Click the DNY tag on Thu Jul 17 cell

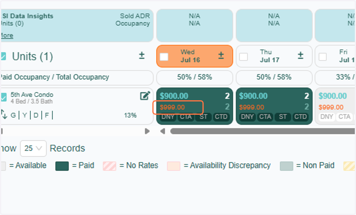(x=248, y=117)
